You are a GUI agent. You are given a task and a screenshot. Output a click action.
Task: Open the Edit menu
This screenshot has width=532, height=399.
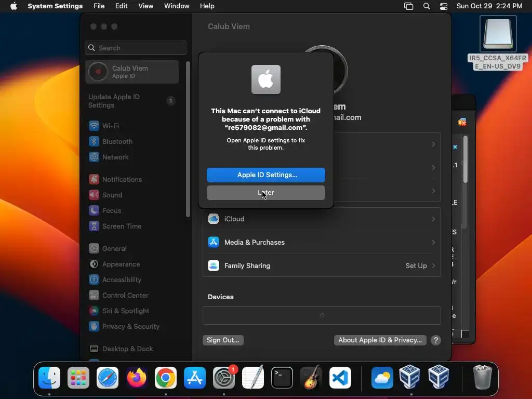click(121, 6)
